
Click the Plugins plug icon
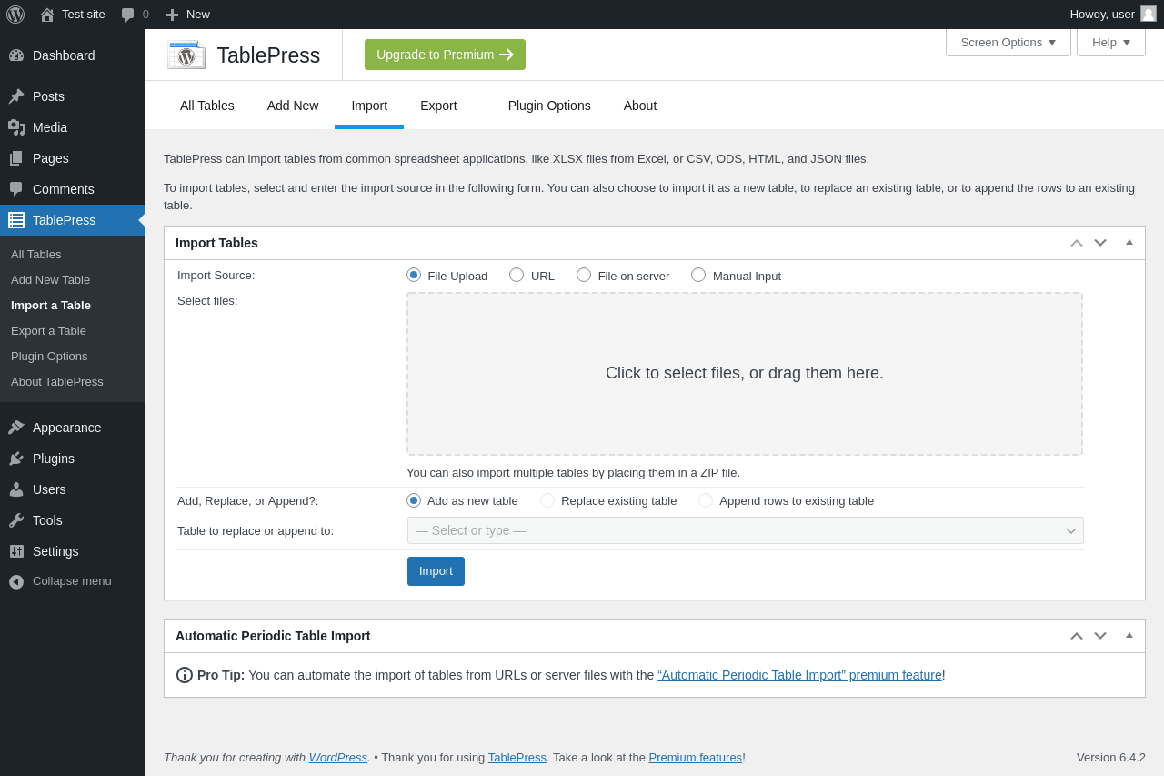point(16,459)
